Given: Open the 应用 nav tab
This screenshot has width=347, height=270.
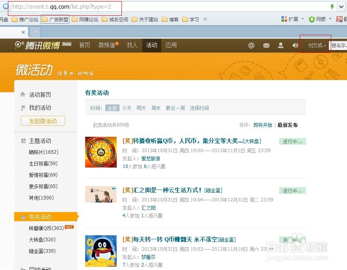Looking at the screenshot, I should tap(171, 45).
